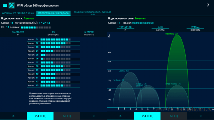This screenshot has width=214, height=120.
Task: Open Графики / Стабильность сигнала WiFi tab
Action: pos(93,13)
